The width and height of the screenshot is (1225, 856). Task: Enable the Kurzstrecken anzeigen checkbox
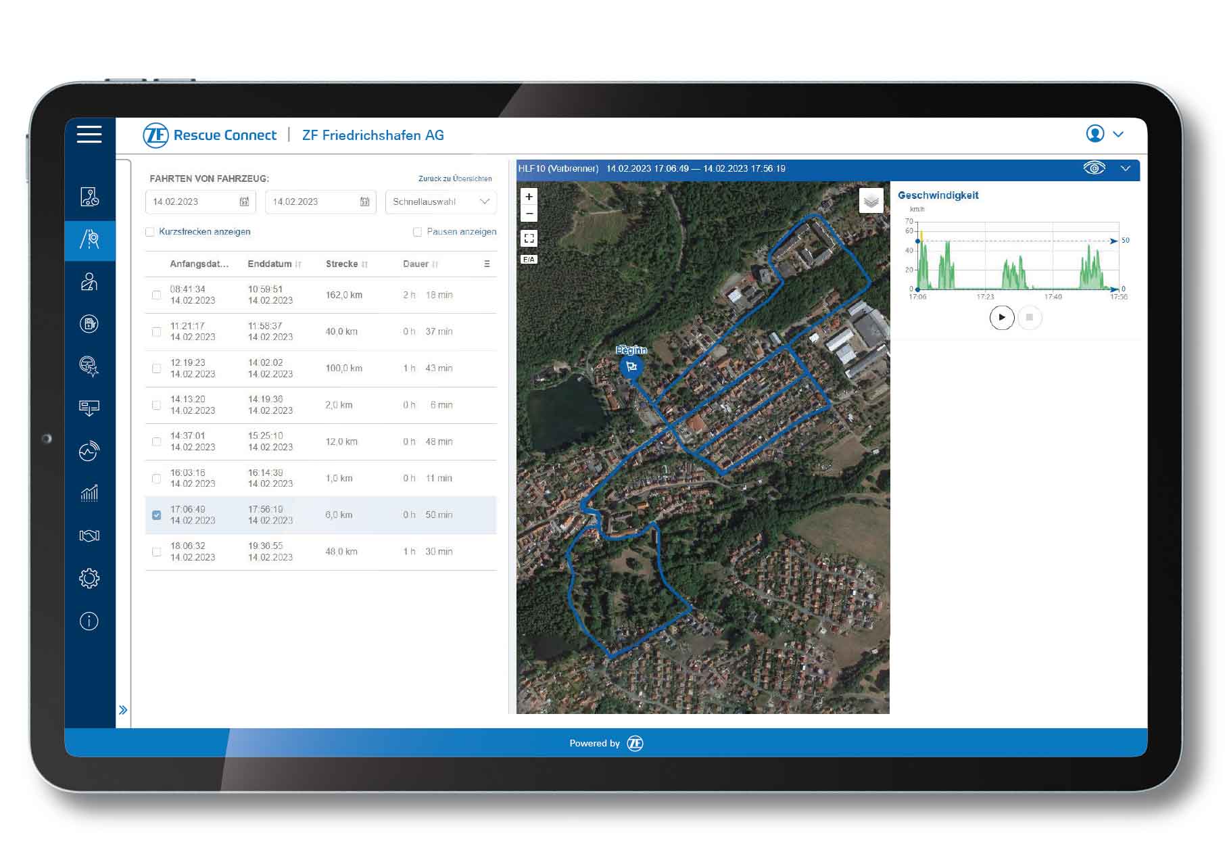click(x=150, y=231)
